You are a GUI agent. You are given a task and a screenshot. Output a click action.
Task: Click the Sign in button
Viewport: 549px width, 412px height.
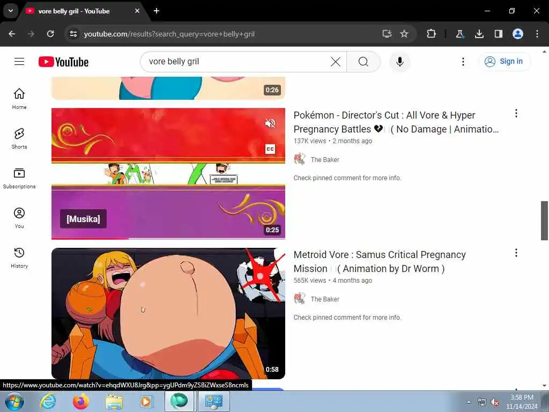[x=504, y=62]
